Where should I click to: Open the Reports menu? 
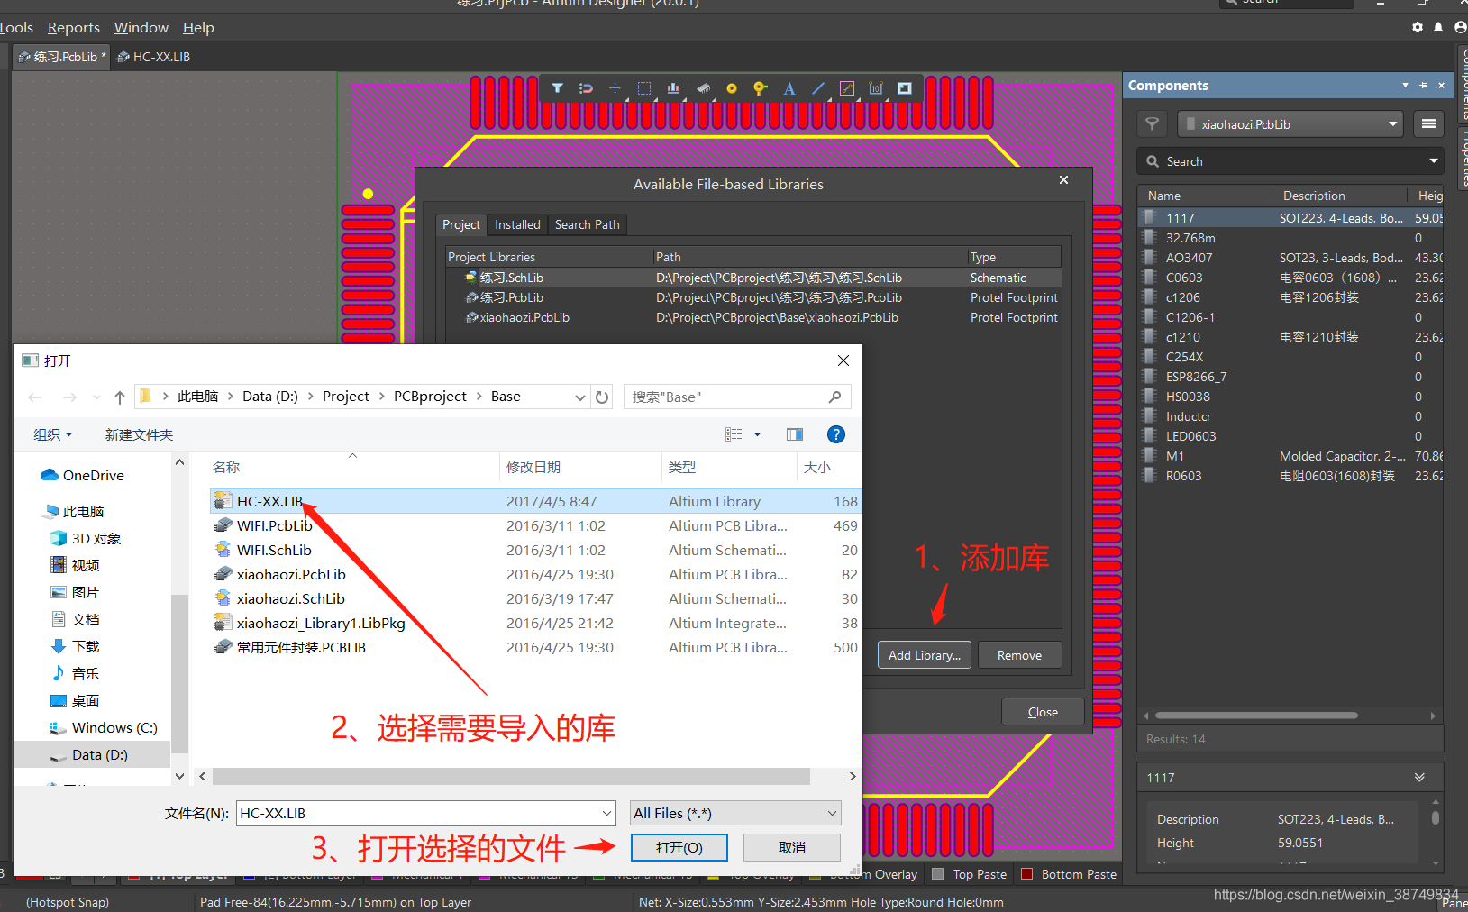(x=74, y=27)
